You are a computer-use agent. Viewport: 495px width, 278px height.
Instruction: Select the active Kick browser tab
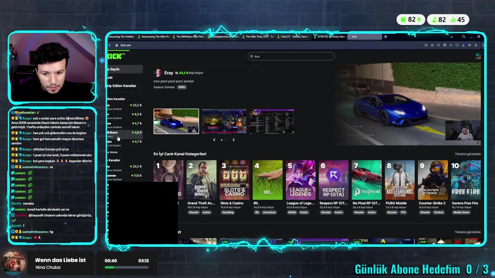tap(364, 37)
